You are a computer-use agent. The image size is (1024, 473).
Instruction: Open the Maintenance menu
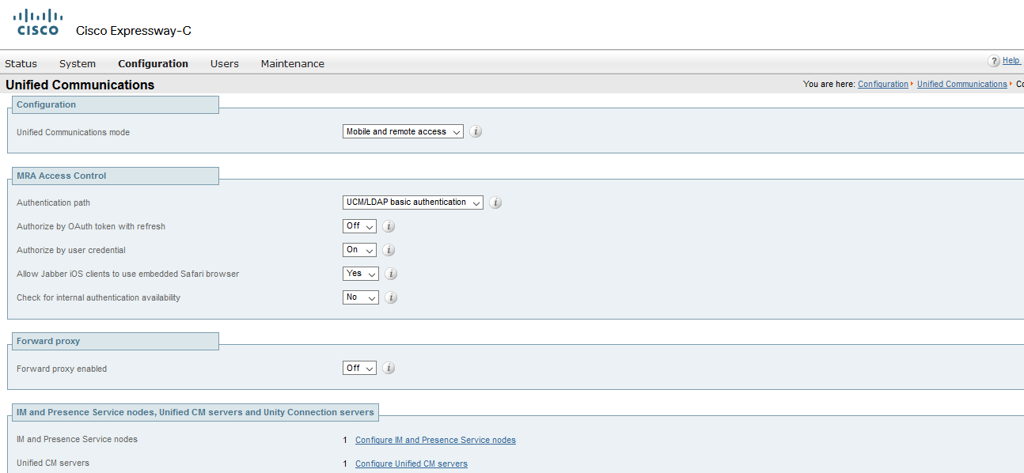293,63
